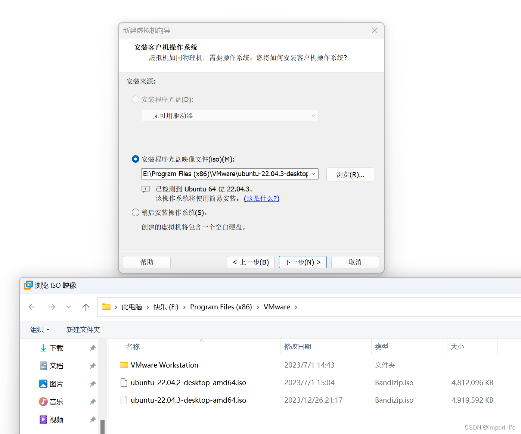The height and width of the screenshot is (434, 521).
Task: Select 安装程序光盘映像文件(iso) radio option
Action: 136,159
